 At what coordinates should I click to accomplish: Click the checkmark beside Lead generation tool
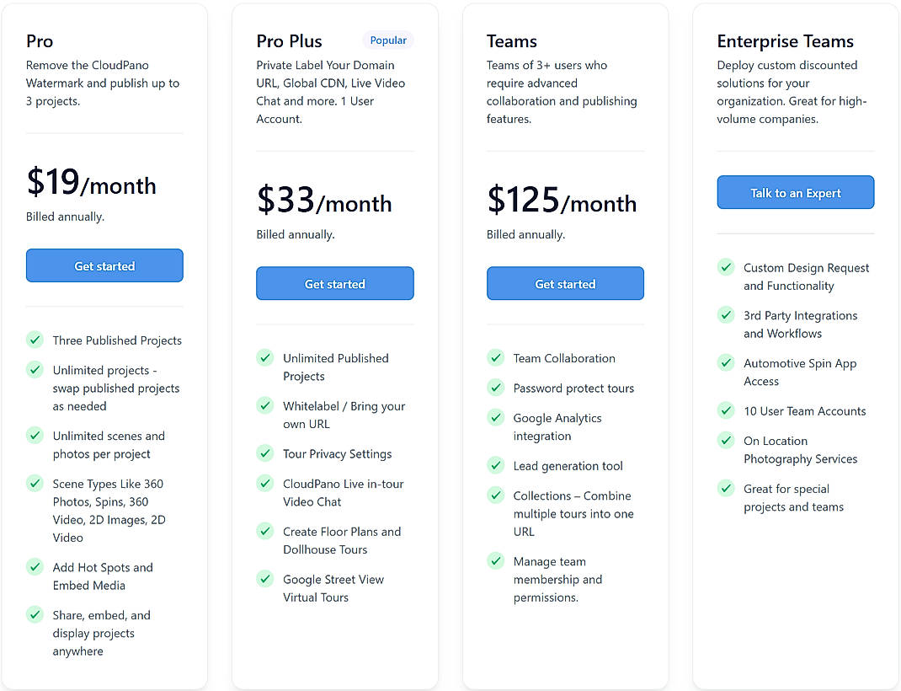[x=495, y=465]
